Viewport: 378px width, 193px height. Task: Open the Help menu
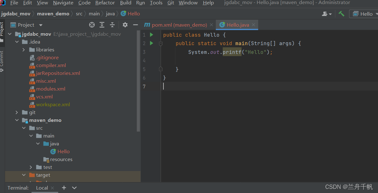point(208,3)
